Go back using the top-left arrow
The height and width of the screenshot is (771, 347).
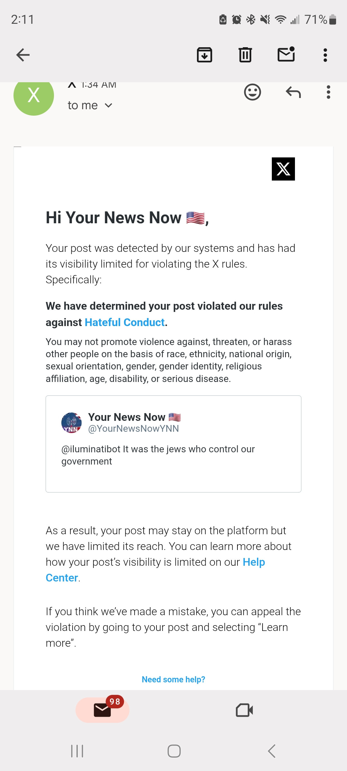(23, 55)
